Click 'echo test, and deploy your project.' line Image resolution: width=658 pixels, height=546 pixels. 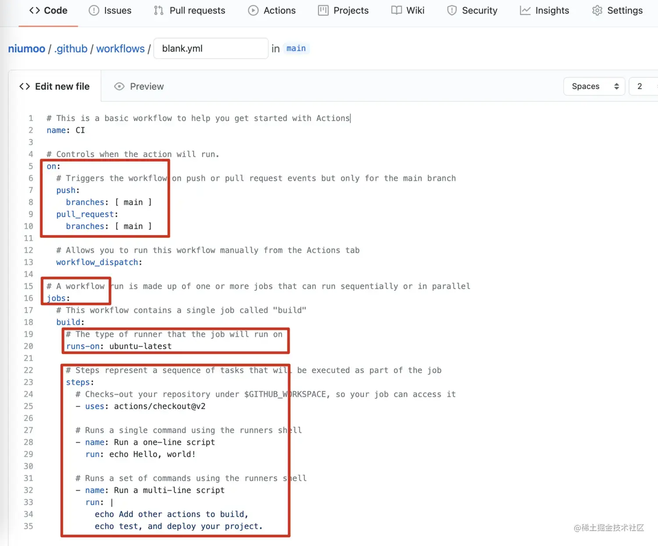[x=179, y=526]
